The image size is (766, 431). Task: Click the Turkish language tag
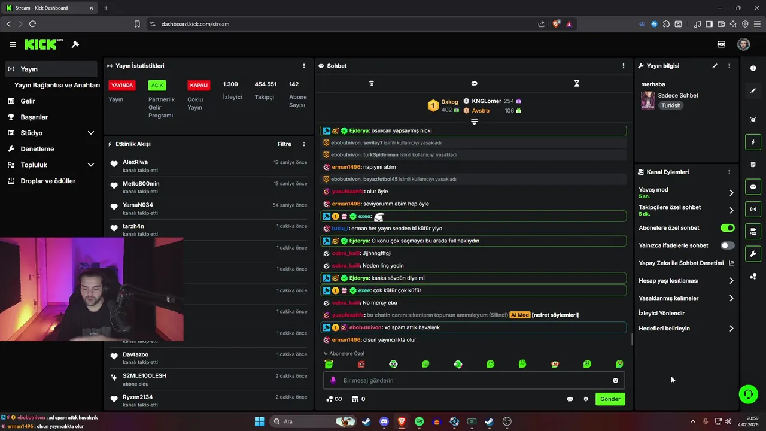[671, 105]
